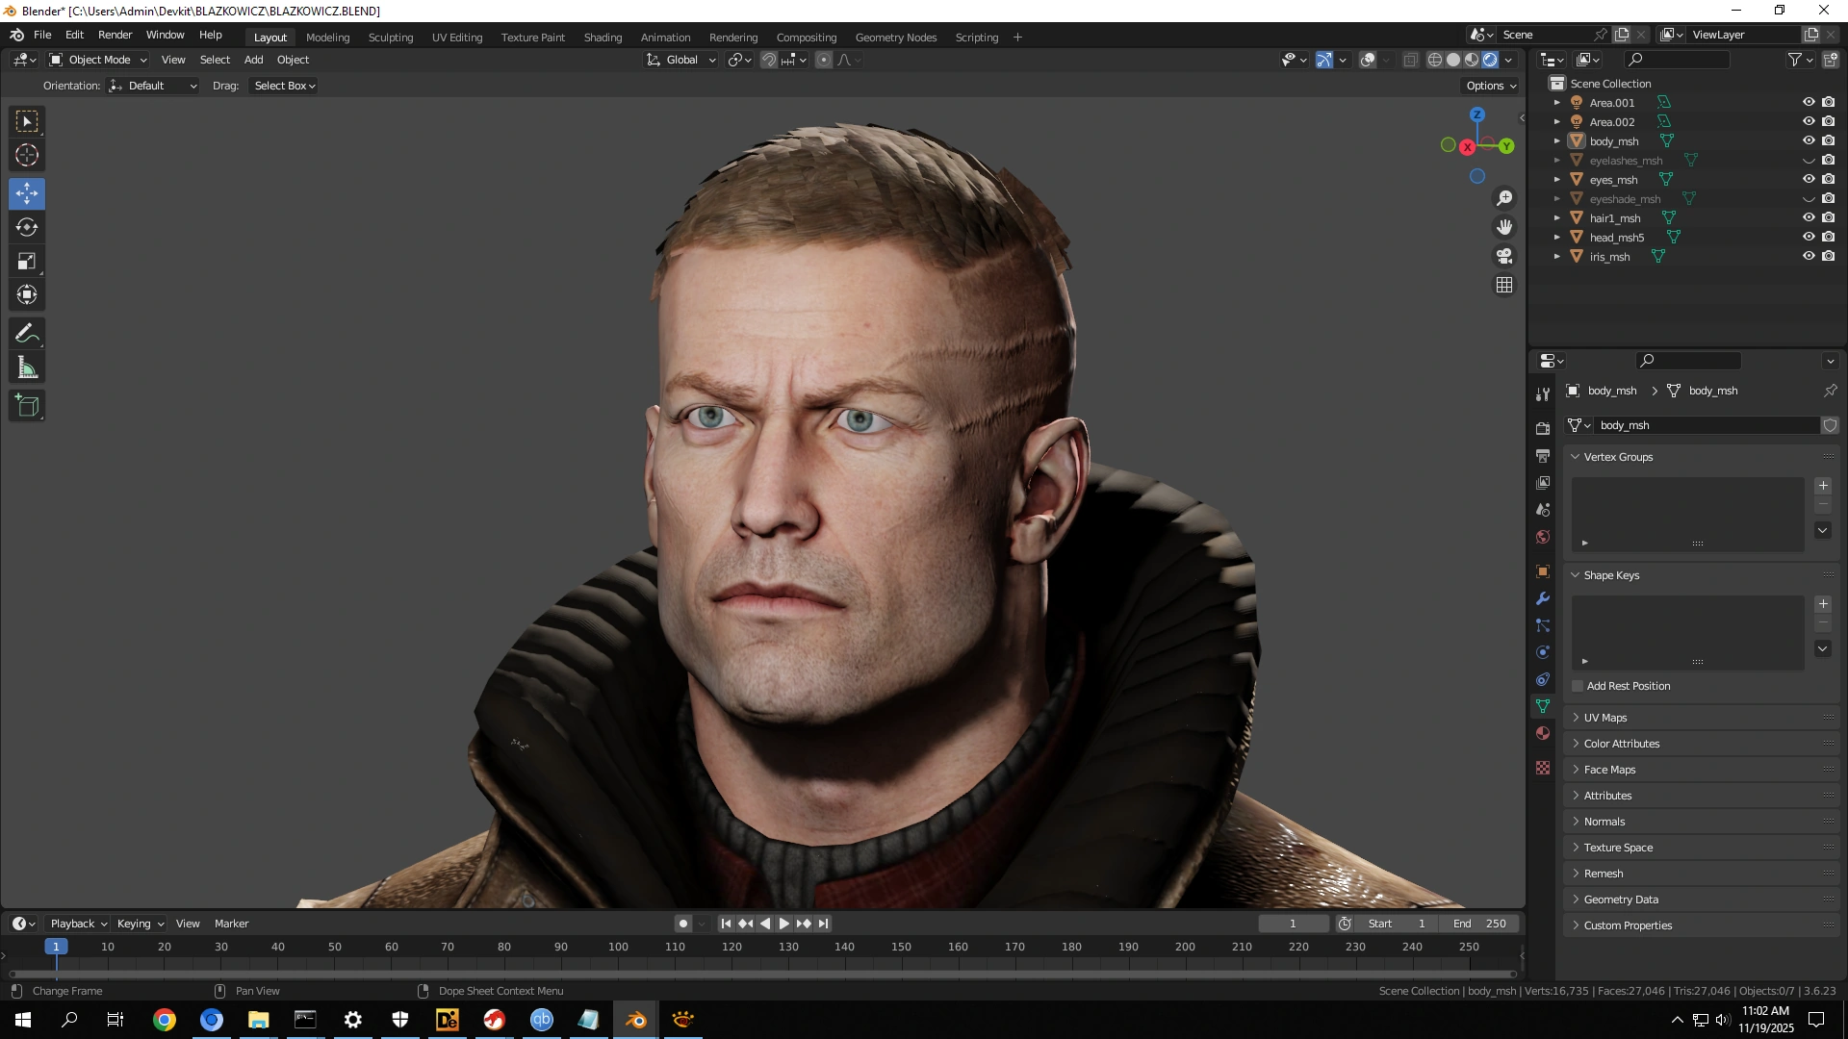
Task: Open the Material properties tab
Action: point(1543,734)
